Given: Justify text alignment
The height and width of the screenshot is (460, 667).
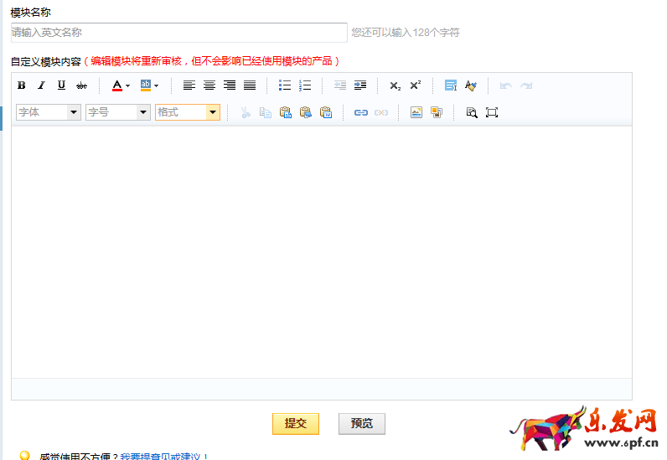Looking at the screenshot, I should point(250,85).
